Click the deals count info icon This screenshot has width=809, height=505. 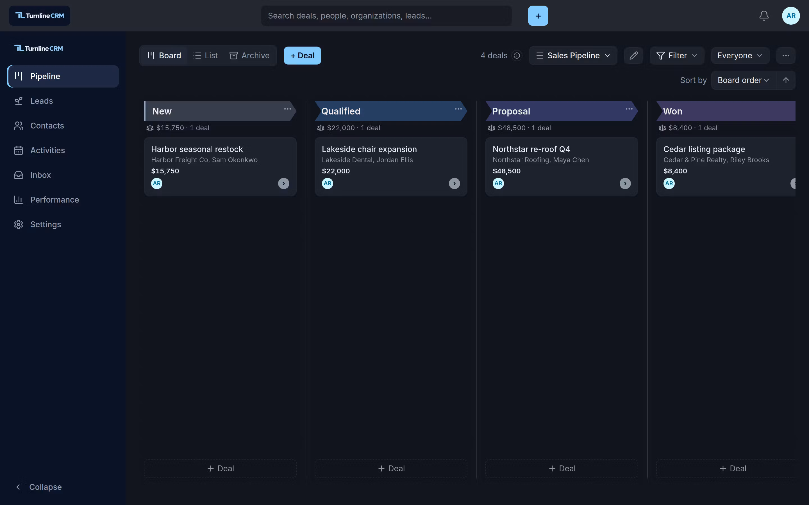(517, 56)
